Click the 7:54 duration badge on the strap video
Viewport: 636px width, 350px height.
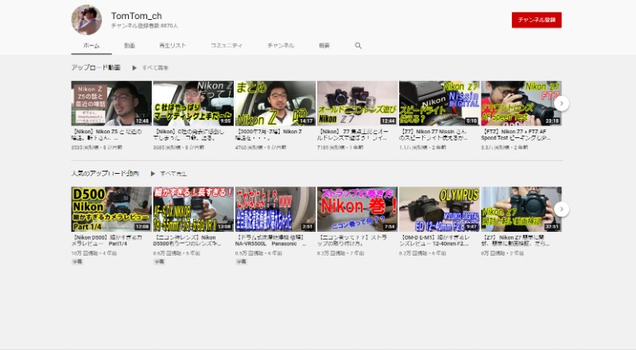[390, 226]
